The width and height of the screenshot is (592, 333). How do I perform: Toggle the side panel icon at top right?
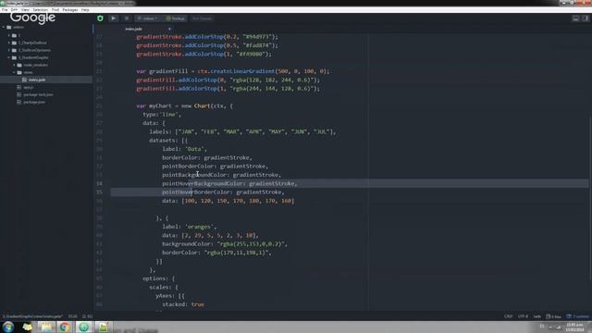coord(586,18)
